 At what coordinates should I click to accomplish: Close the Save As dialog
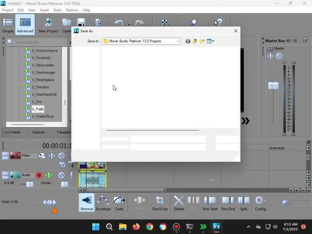point(236,31)
